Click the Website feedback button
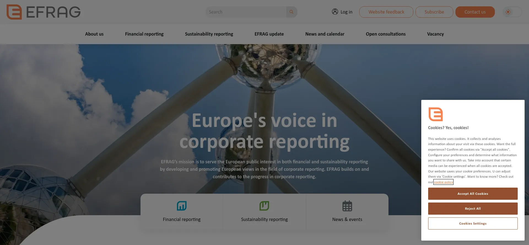 [386, 12]
